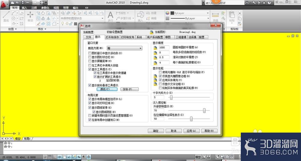Uncheck 显示鼠标悬停工具提示 checkbox
The height and width of the screenshot is (161, 301).
tap(90, 85)
